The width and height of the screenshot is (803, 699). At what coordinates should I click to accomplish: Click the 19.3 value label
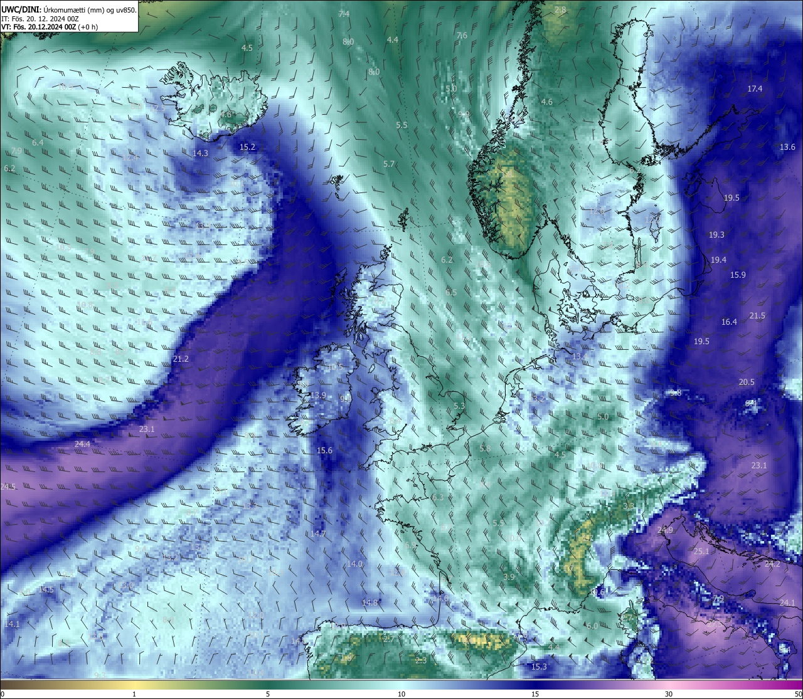(x=716, y=235)
